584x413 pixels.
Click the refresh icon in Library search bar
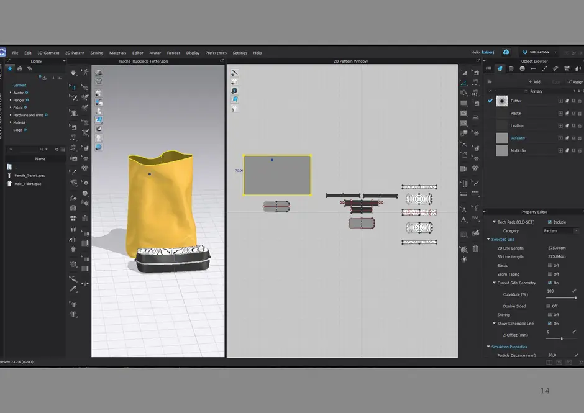[57, 149]
